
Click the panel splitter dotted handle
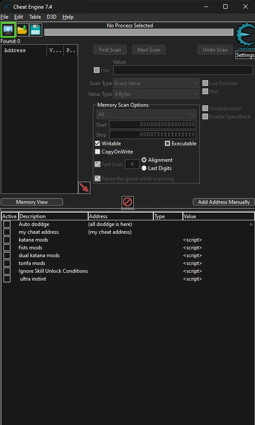tap(128, 209)
